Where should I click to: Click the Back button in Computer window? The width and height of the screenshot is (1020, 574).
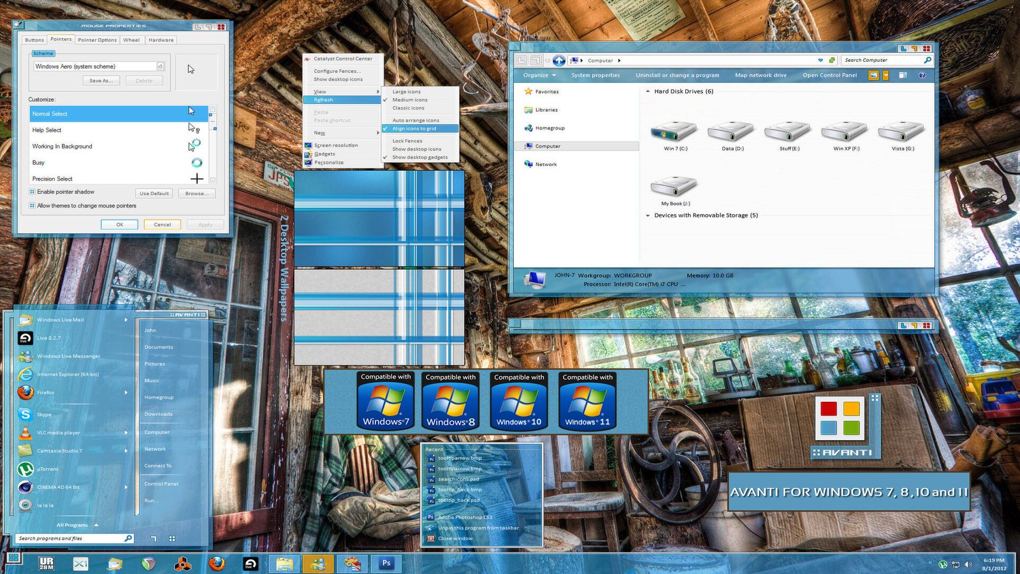pos(522,60)
